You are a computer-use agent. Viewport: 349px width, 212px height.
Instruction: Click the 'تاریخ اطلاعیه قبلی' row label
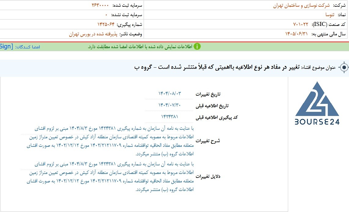point(212,106)
